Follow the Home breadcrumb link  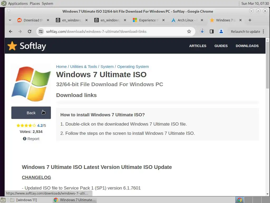coord(61,67)
